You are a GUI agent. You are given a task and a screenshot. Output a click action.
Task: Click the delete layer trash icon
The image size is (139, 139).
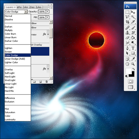pyautogui.click(x=46, y=82)
